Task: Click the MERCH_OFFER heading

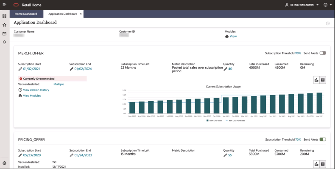Action: (x=31, y=53)
